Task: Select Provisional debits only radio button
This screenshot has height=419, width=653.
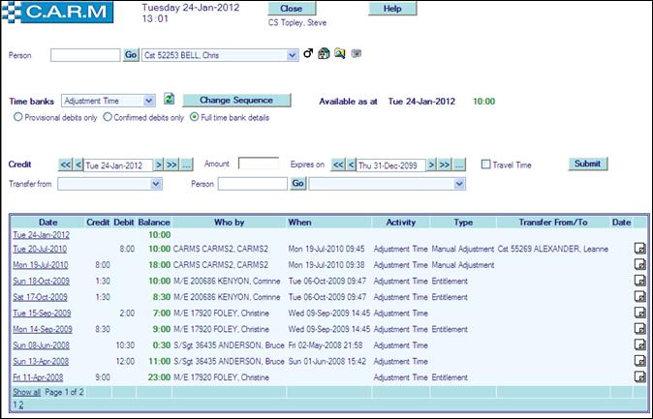Action: click(18, 117)
